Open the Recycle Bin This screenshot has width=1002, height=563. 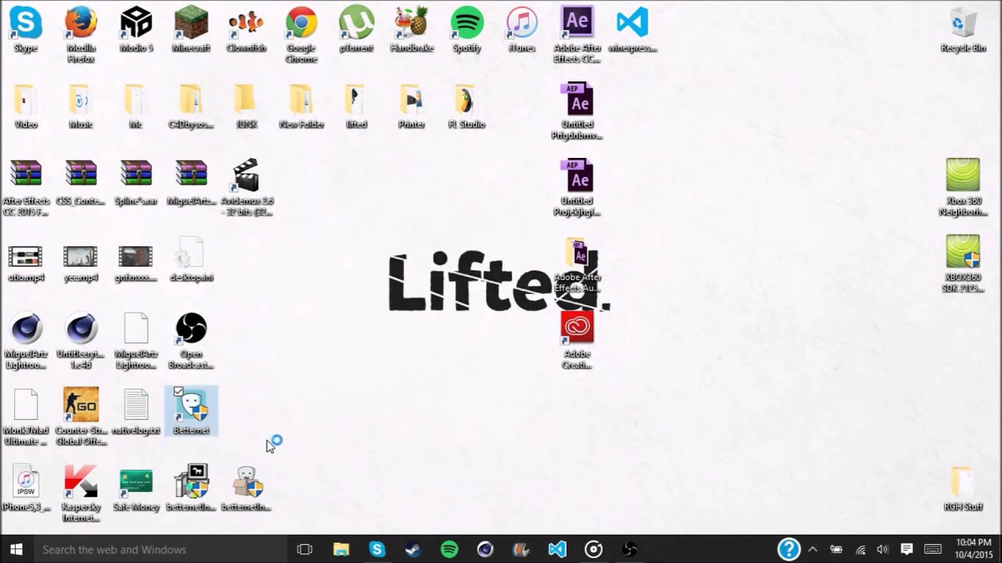(963, 30)
